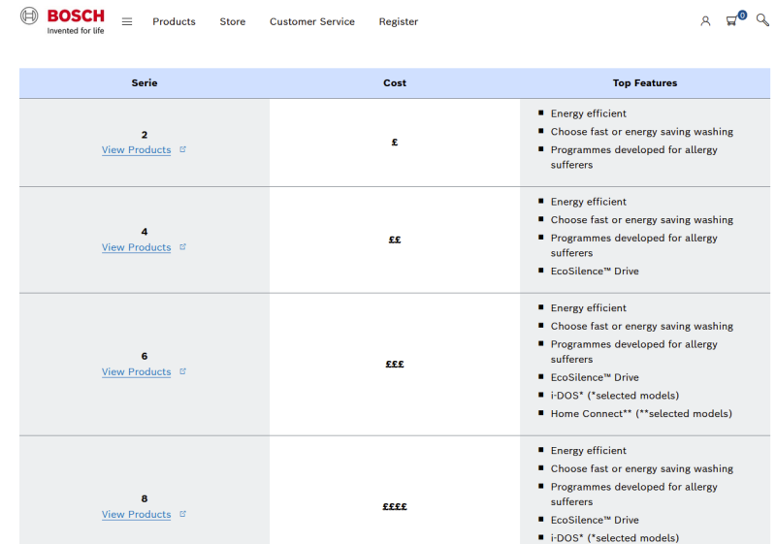The height and width of the screenshot is (544, 776).
Task: Click Bosch 'Invented for life' tagline
Action: click(76, 31)
